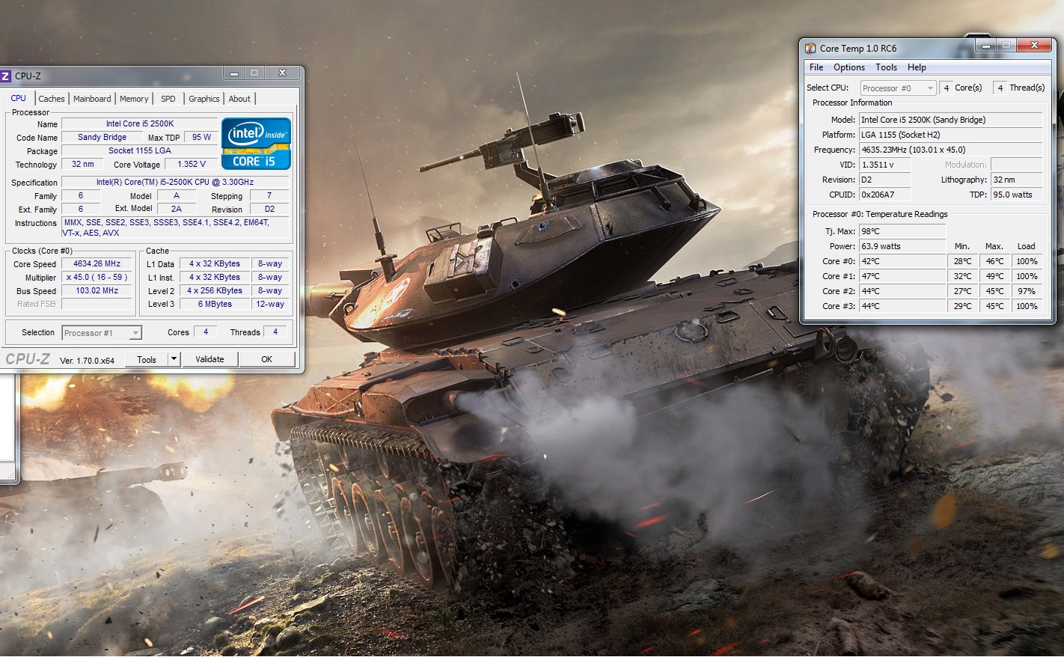The width and height of the screenshot is (1064, 663).
Task: Click the Core #2 min temperature "27°C"
Action: (962, 291)
